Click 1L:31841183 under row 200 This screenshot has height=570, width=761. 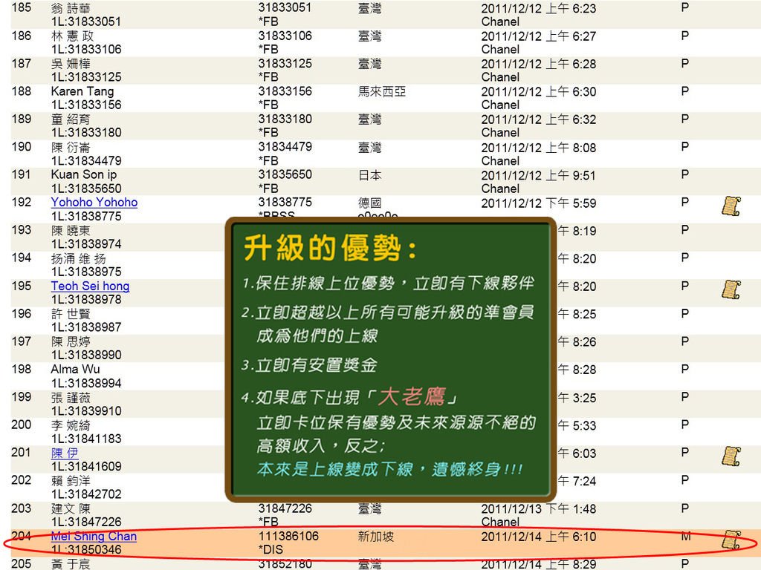(x=86, y=439)
